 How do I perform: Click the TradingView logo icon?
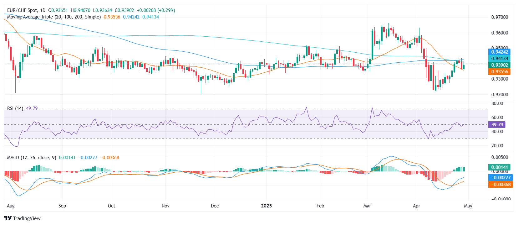click(8, 218)
